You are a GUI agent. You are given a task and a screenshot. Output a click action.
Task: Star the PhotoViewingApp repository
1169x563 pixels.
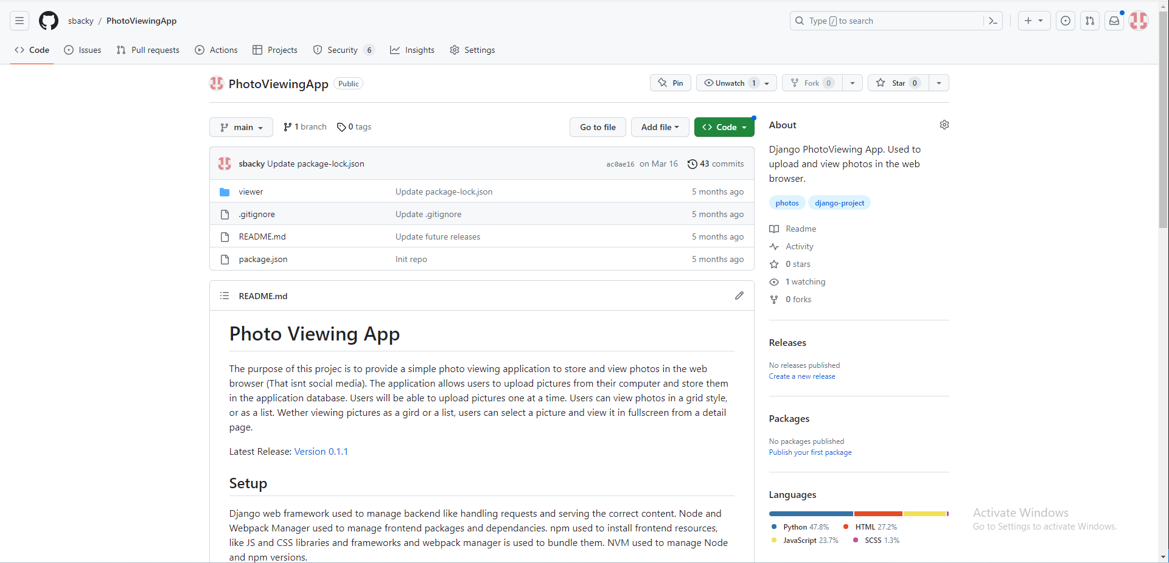[x=898, y=83]
